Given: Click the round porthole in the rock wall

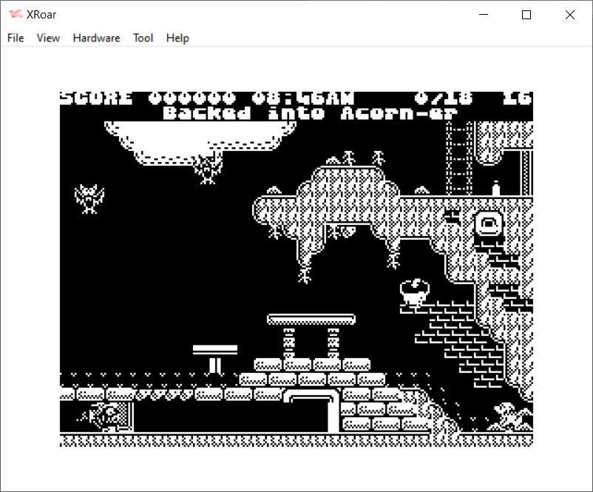Looking at the screenshot, I should coord(488,223).
